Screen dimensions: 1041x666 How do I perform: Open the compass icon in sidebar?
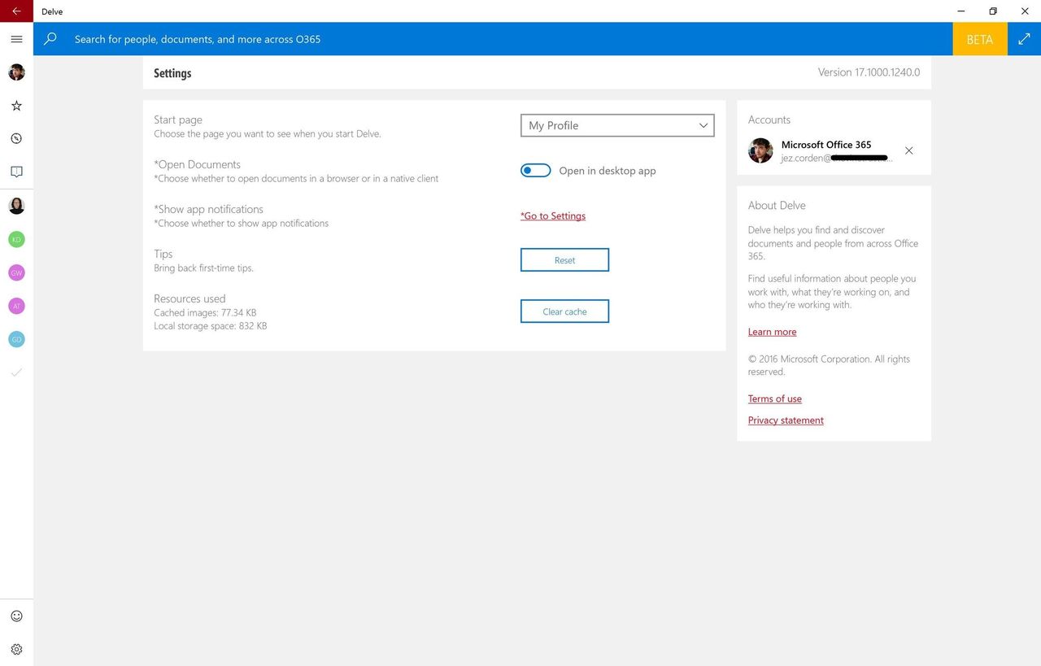16,139
